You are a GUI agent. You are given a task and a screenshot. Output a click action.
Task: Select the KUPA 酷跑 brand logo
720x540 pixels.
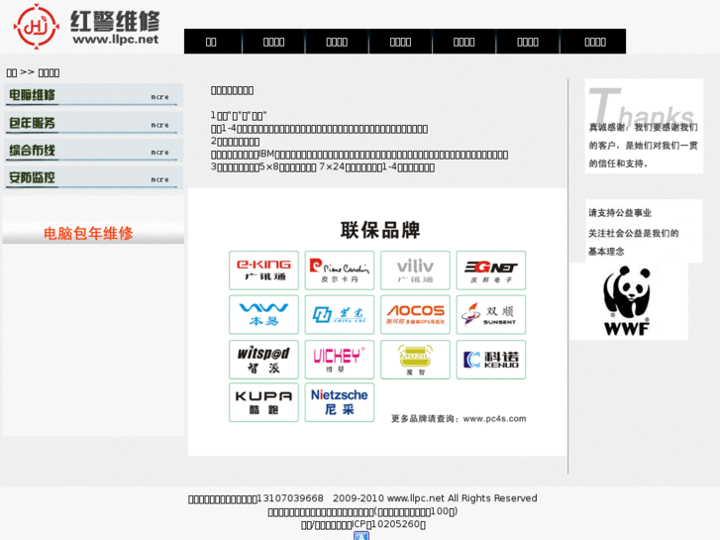[263, 402]
